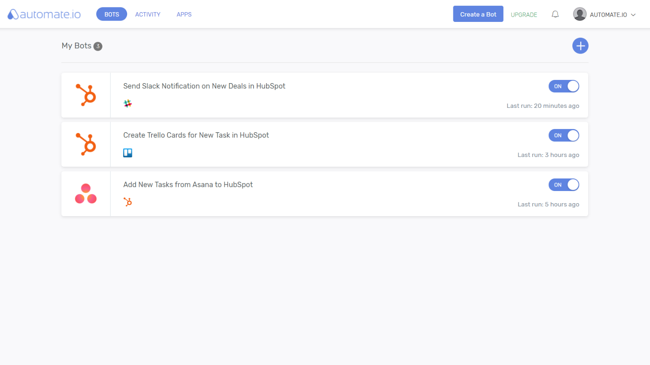The width and height of the screenshot is (650, 365).
Task: Open the Apps tab
Action: pyautogui.click(x=184, y=14)
